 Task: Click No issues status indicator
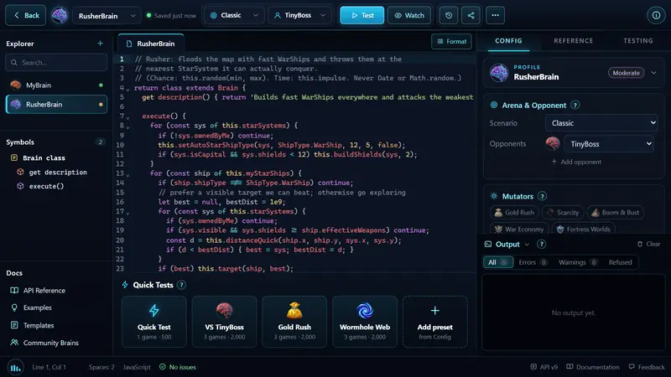(178, 367)
